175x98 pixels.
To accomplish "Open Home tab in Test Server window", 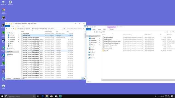I will point(13,26).
